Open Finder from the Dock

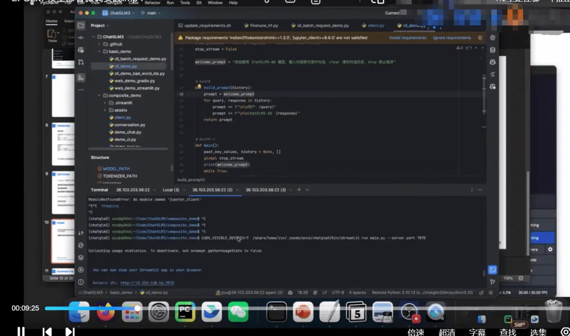(x=79, y=312)
